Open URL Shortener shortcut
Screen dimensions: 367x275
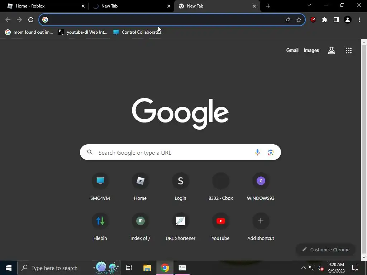pyautogui.click(x=181, y=227)
